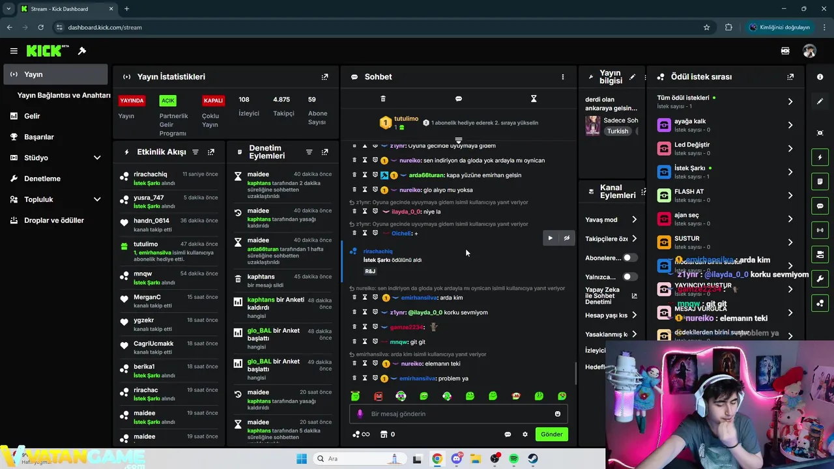Image resolution: width=834 pixels, height=469 pixels.
Task: Click the KAPALI multi-stream badge
Action: [x=213, y=100]
